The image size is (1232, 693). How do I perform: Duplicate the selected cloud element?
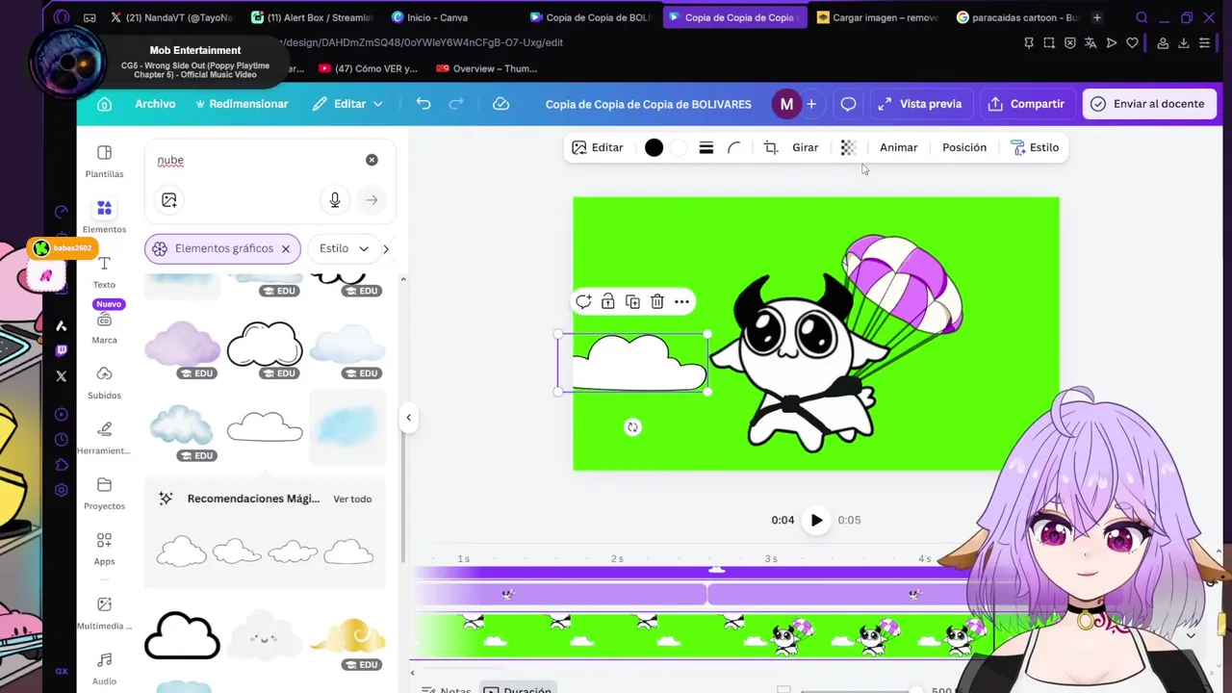coord(632,301)
